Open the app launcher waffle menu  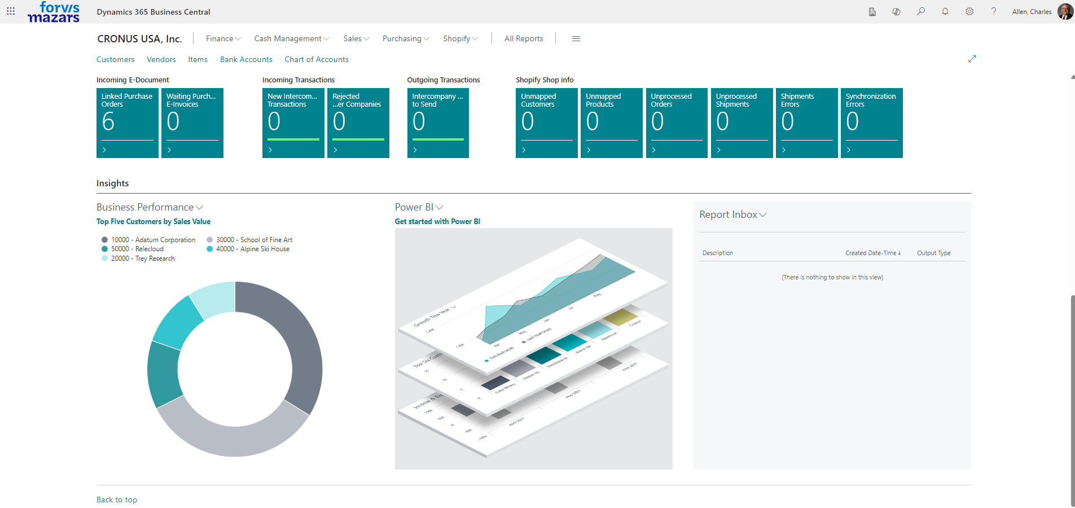[x=11, y=11]
